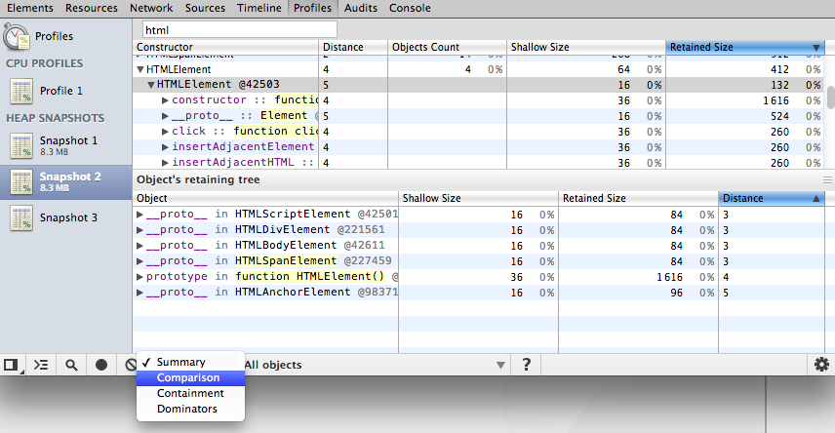Select Containment view in popup menu
The height and width of the screenshot is (433, 835).
click(x=190, y=393)
